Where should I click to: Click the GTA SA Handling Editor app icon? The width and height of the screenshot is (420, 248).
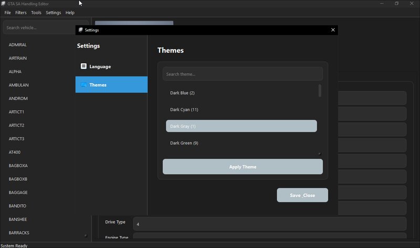coord(3,4)
